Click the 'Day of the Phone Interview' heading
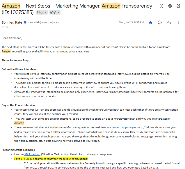Viewport: 185px width, 169px height. 18,105
